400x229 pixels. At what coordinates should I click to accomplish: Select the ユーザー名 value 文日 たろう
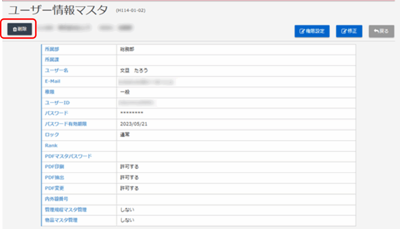(134, 71)
